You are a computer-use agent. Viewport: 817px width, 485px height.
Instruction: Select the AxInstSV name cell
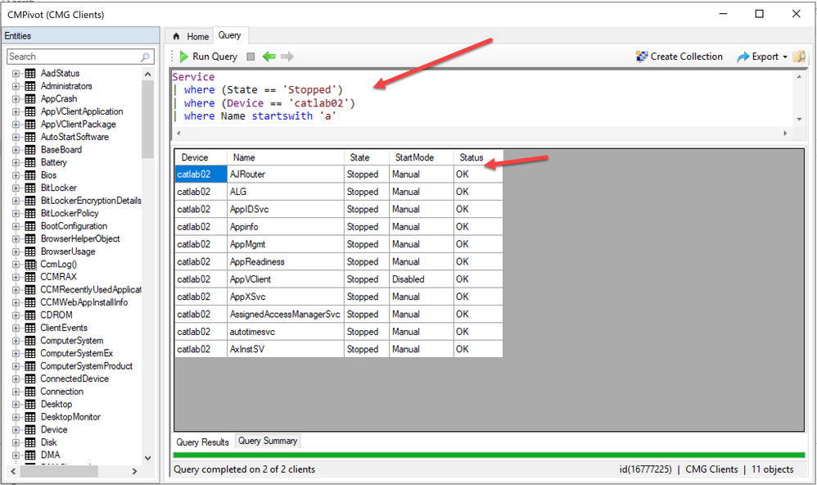pyautogui.click(x=286, y=349)
